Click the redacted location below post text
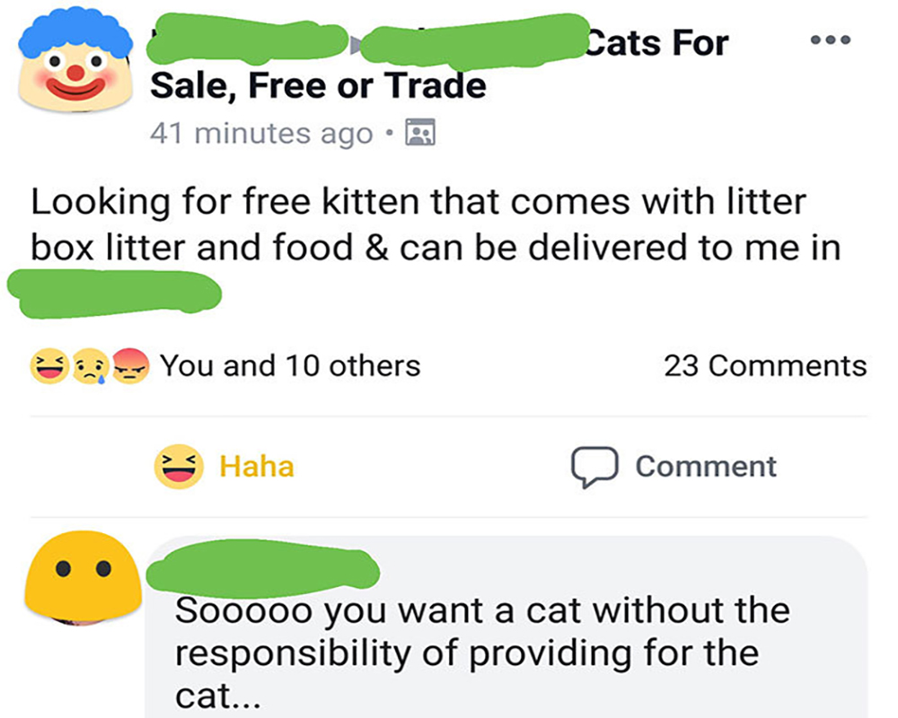Image resolution: width=898 pixels, height=718 pixels. point(114,290)
